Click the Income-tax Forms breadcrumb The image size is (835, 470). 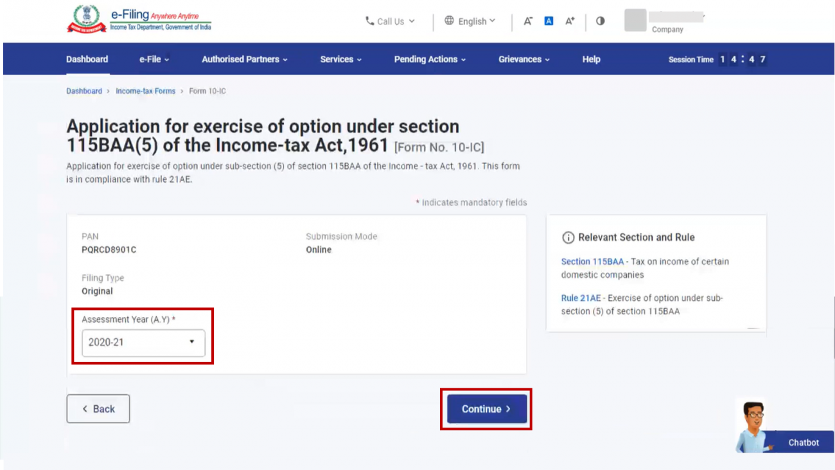click(145, 91)
